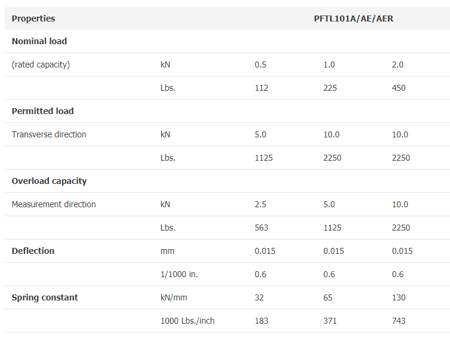
Task: Select the 112 Lbs rated capacity value
Action: click(261, 88)
